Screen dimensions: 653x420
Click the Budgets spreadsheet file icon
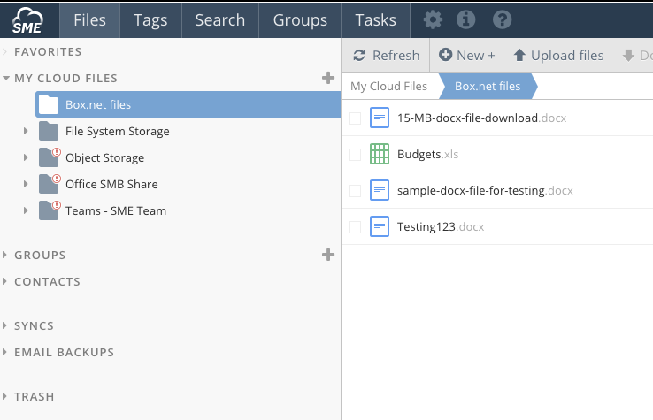(x=379, y=154)
